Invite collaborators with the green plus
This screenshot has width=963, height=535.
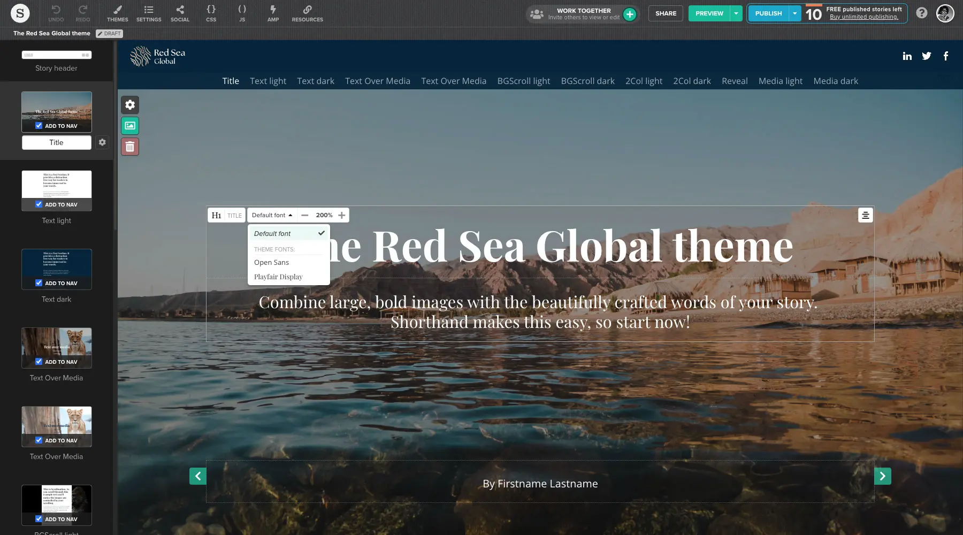coord(630,14)
